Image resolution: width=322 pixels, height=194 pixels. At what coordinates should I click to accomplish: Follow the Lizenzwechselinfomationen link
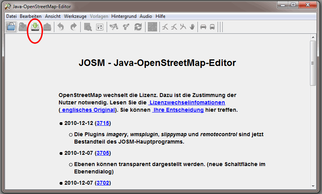pyautogui.click(x=187, y=102)
